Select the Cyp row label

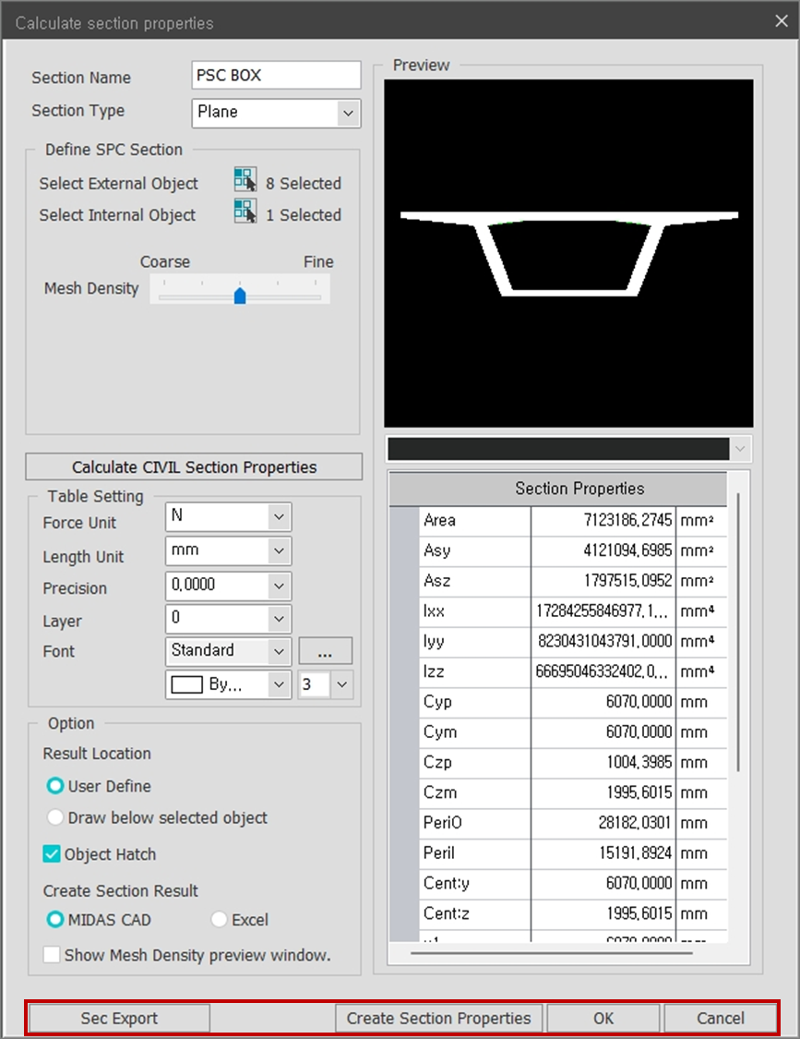[437, 702]
